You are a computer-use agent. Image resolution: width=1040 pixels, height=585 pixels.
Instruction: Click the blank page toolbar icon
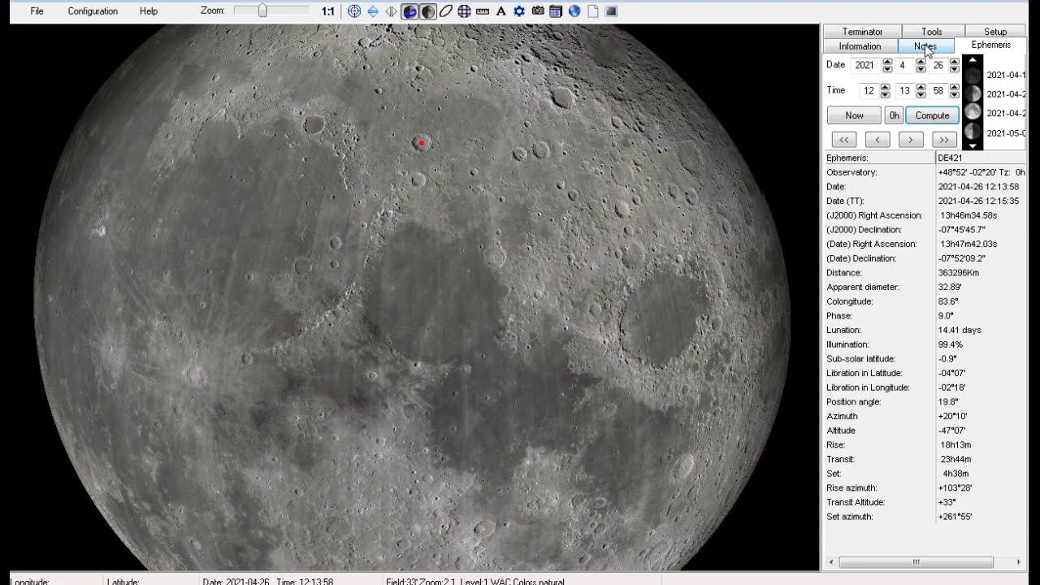tap(593, 11)
